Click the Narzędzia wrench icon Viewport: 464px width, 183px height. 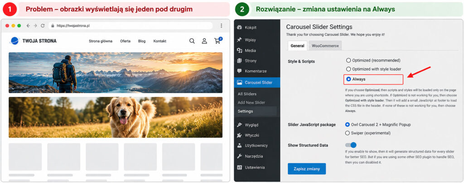[x=240, y=156]
